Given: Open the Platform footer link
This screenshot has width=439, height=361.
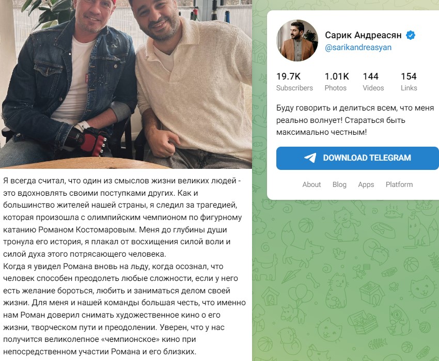Looking at the screenshot, I should pos(399,184).
